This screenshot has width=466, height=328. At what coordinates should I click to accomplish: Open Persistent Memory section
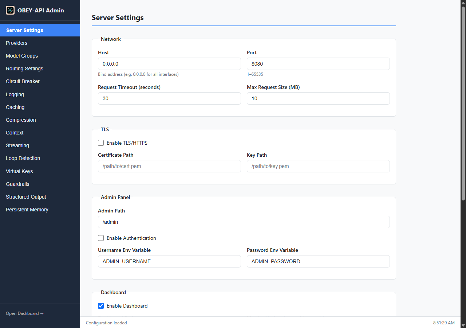40,210
